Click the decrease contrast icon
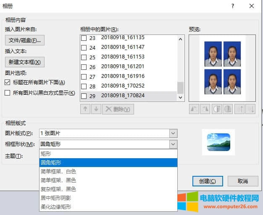Viewport: 263px width, 215px height. (x=228, y=109)
